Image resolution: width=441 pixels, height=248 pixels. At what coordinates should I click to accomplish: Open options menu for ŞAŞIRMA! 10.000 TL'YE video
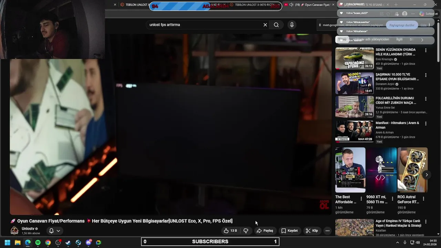[x=426, y=75]
